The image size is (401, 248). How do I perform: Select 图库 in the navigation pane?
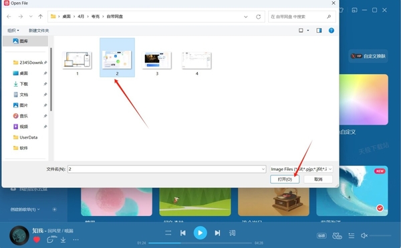pyautogui.click(x=25, y=41)
